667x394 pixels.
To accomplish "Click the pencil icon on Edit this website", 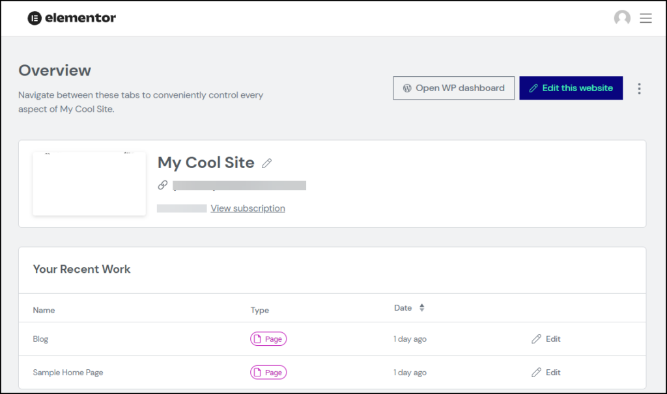I will (x=533, y=87).
